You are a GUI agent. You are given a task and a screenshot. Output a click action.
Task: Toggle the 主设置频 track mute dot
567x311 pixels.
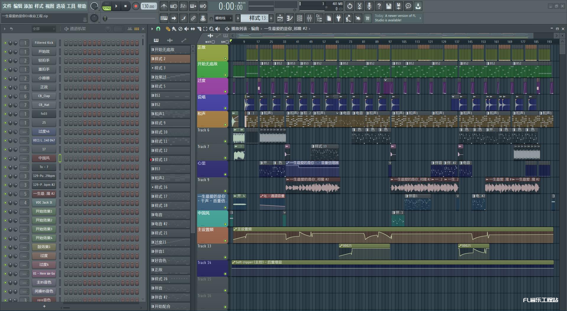(225, 241)
